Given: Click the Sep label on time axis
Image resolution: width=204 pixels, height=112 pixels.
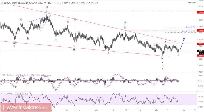Looking at the screenshot, I should coord(8,111).
